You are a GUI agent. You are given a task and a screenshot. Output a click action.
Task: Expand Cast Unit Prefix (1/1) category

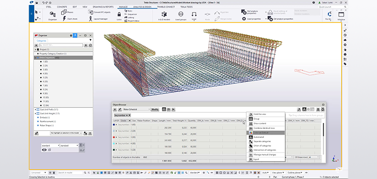coord(35,110)
